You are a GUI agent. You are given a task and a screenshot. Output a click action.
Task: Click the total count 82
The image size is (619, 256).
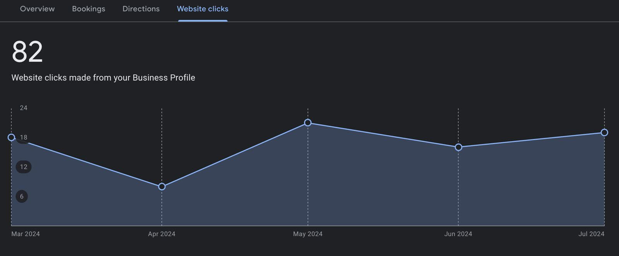click(x=27, y=52)
